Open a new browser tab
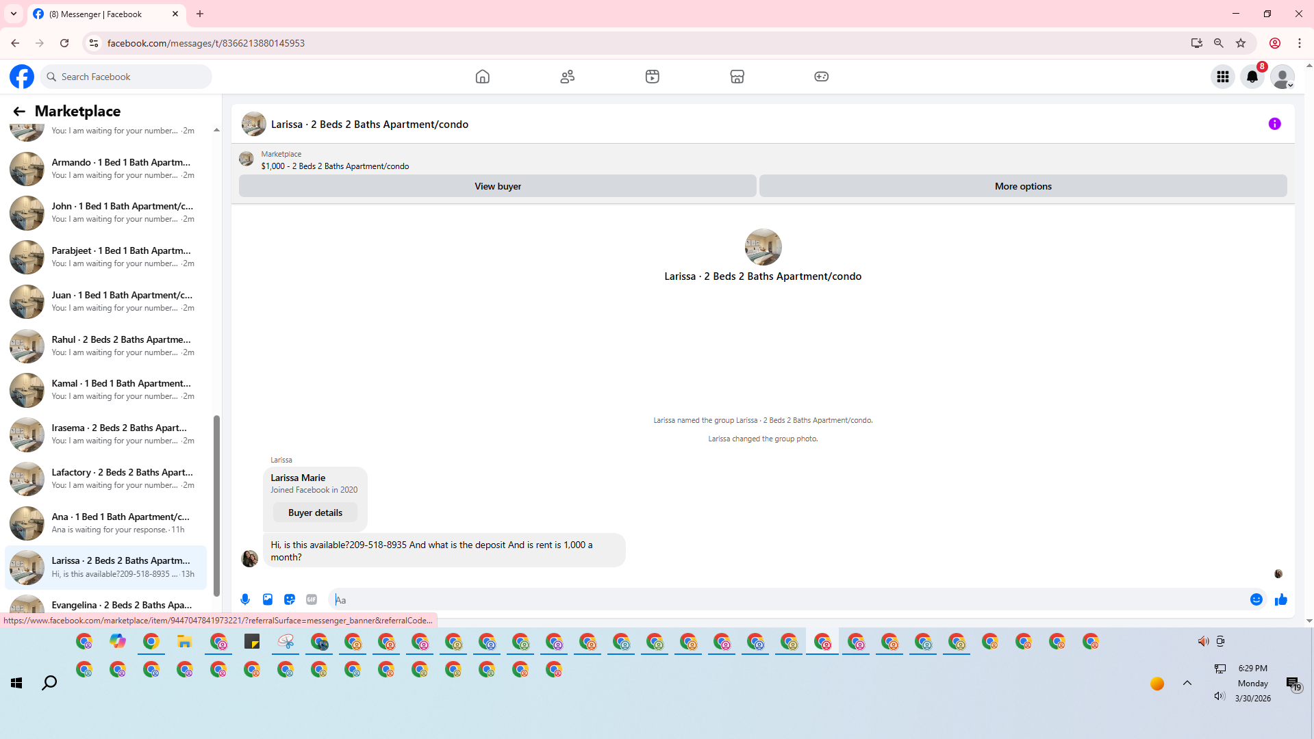The width and height of the screenshot is (1314, 739). (200, 14)
